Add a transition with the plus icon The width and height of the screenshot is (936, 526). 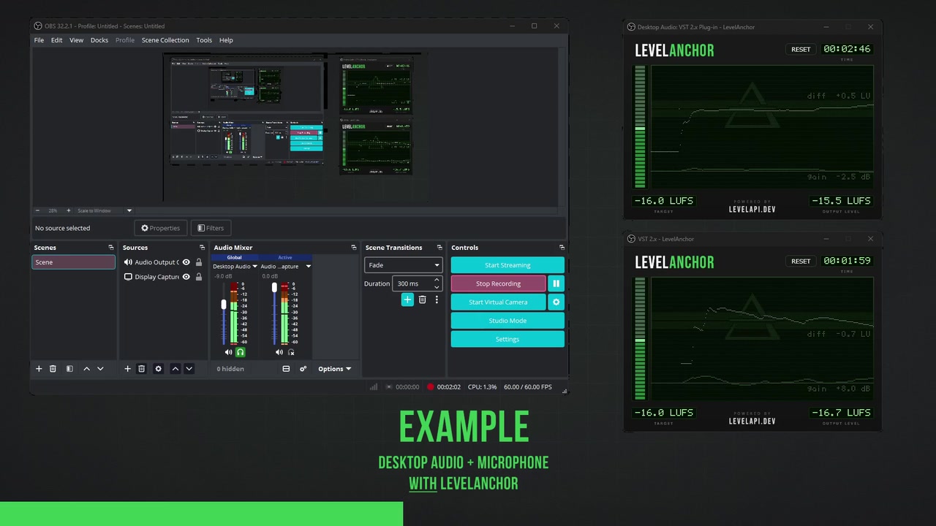coord(407,300)
